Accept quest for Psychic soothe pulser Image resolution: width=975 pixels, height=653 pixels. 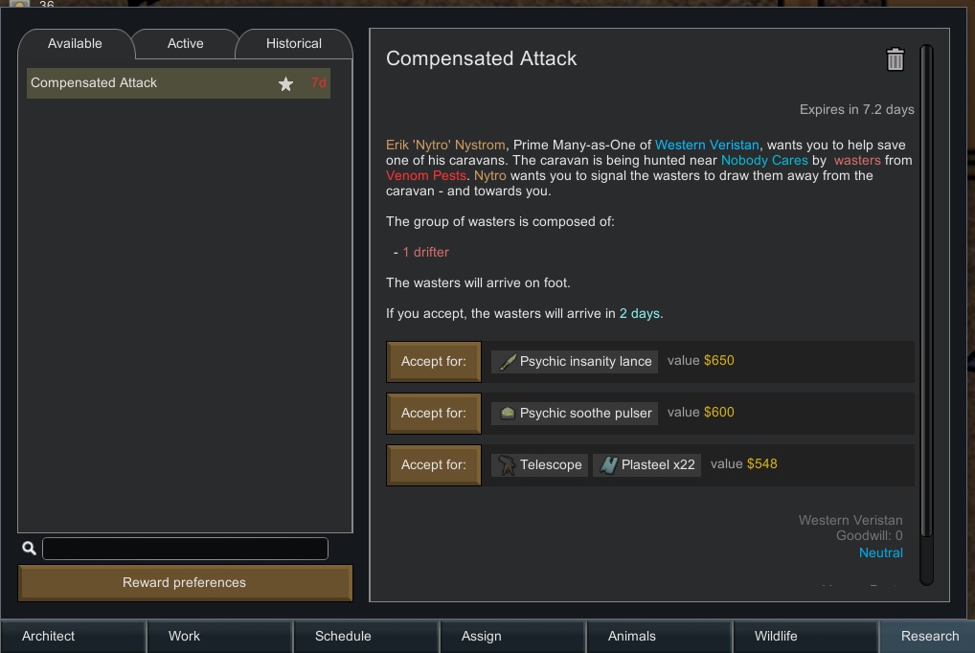point(434,414)
